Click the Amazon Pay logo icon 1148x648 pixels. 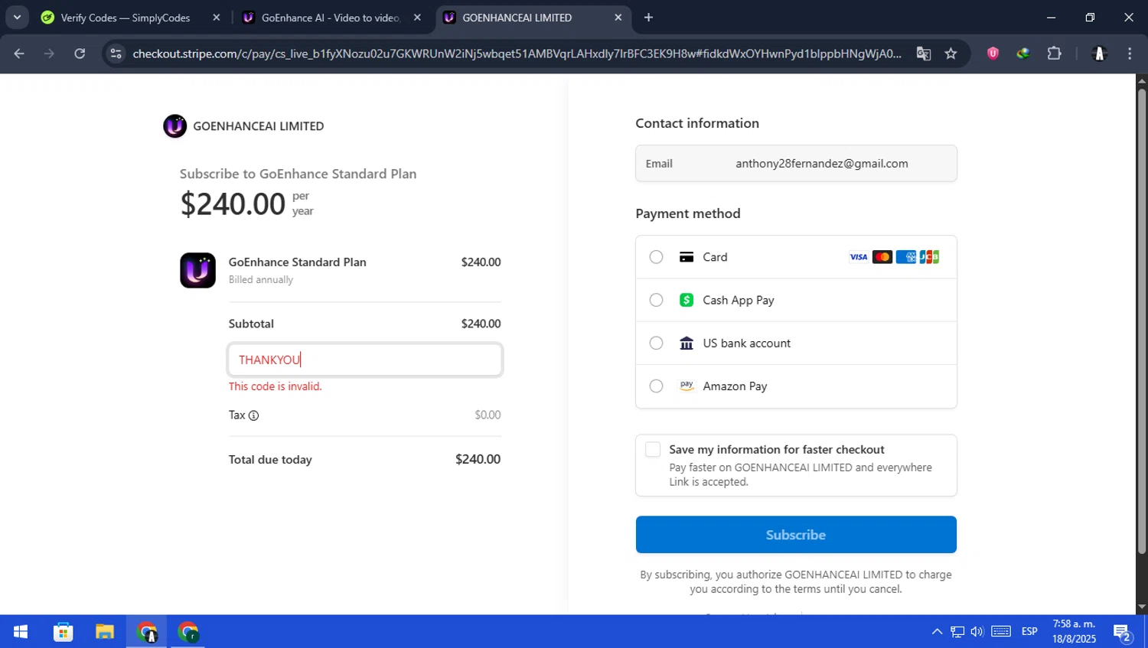point(687,386)
